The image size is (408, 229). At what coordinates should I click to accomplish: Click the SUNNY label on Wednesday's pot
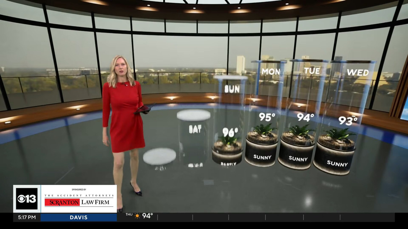(337, 164)
